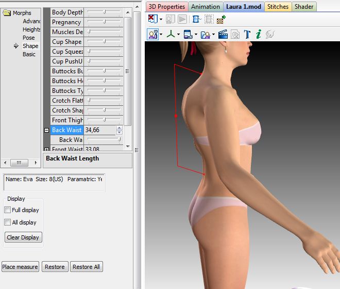Image resolution: width=340 pixels, height=289 pixels.
Task: Click the checkered export texture icon
Action: pos(221,20)
